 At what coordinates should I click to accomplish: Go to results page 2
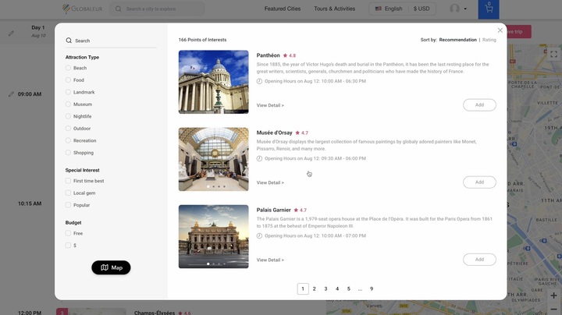click(x=315, y=288)
